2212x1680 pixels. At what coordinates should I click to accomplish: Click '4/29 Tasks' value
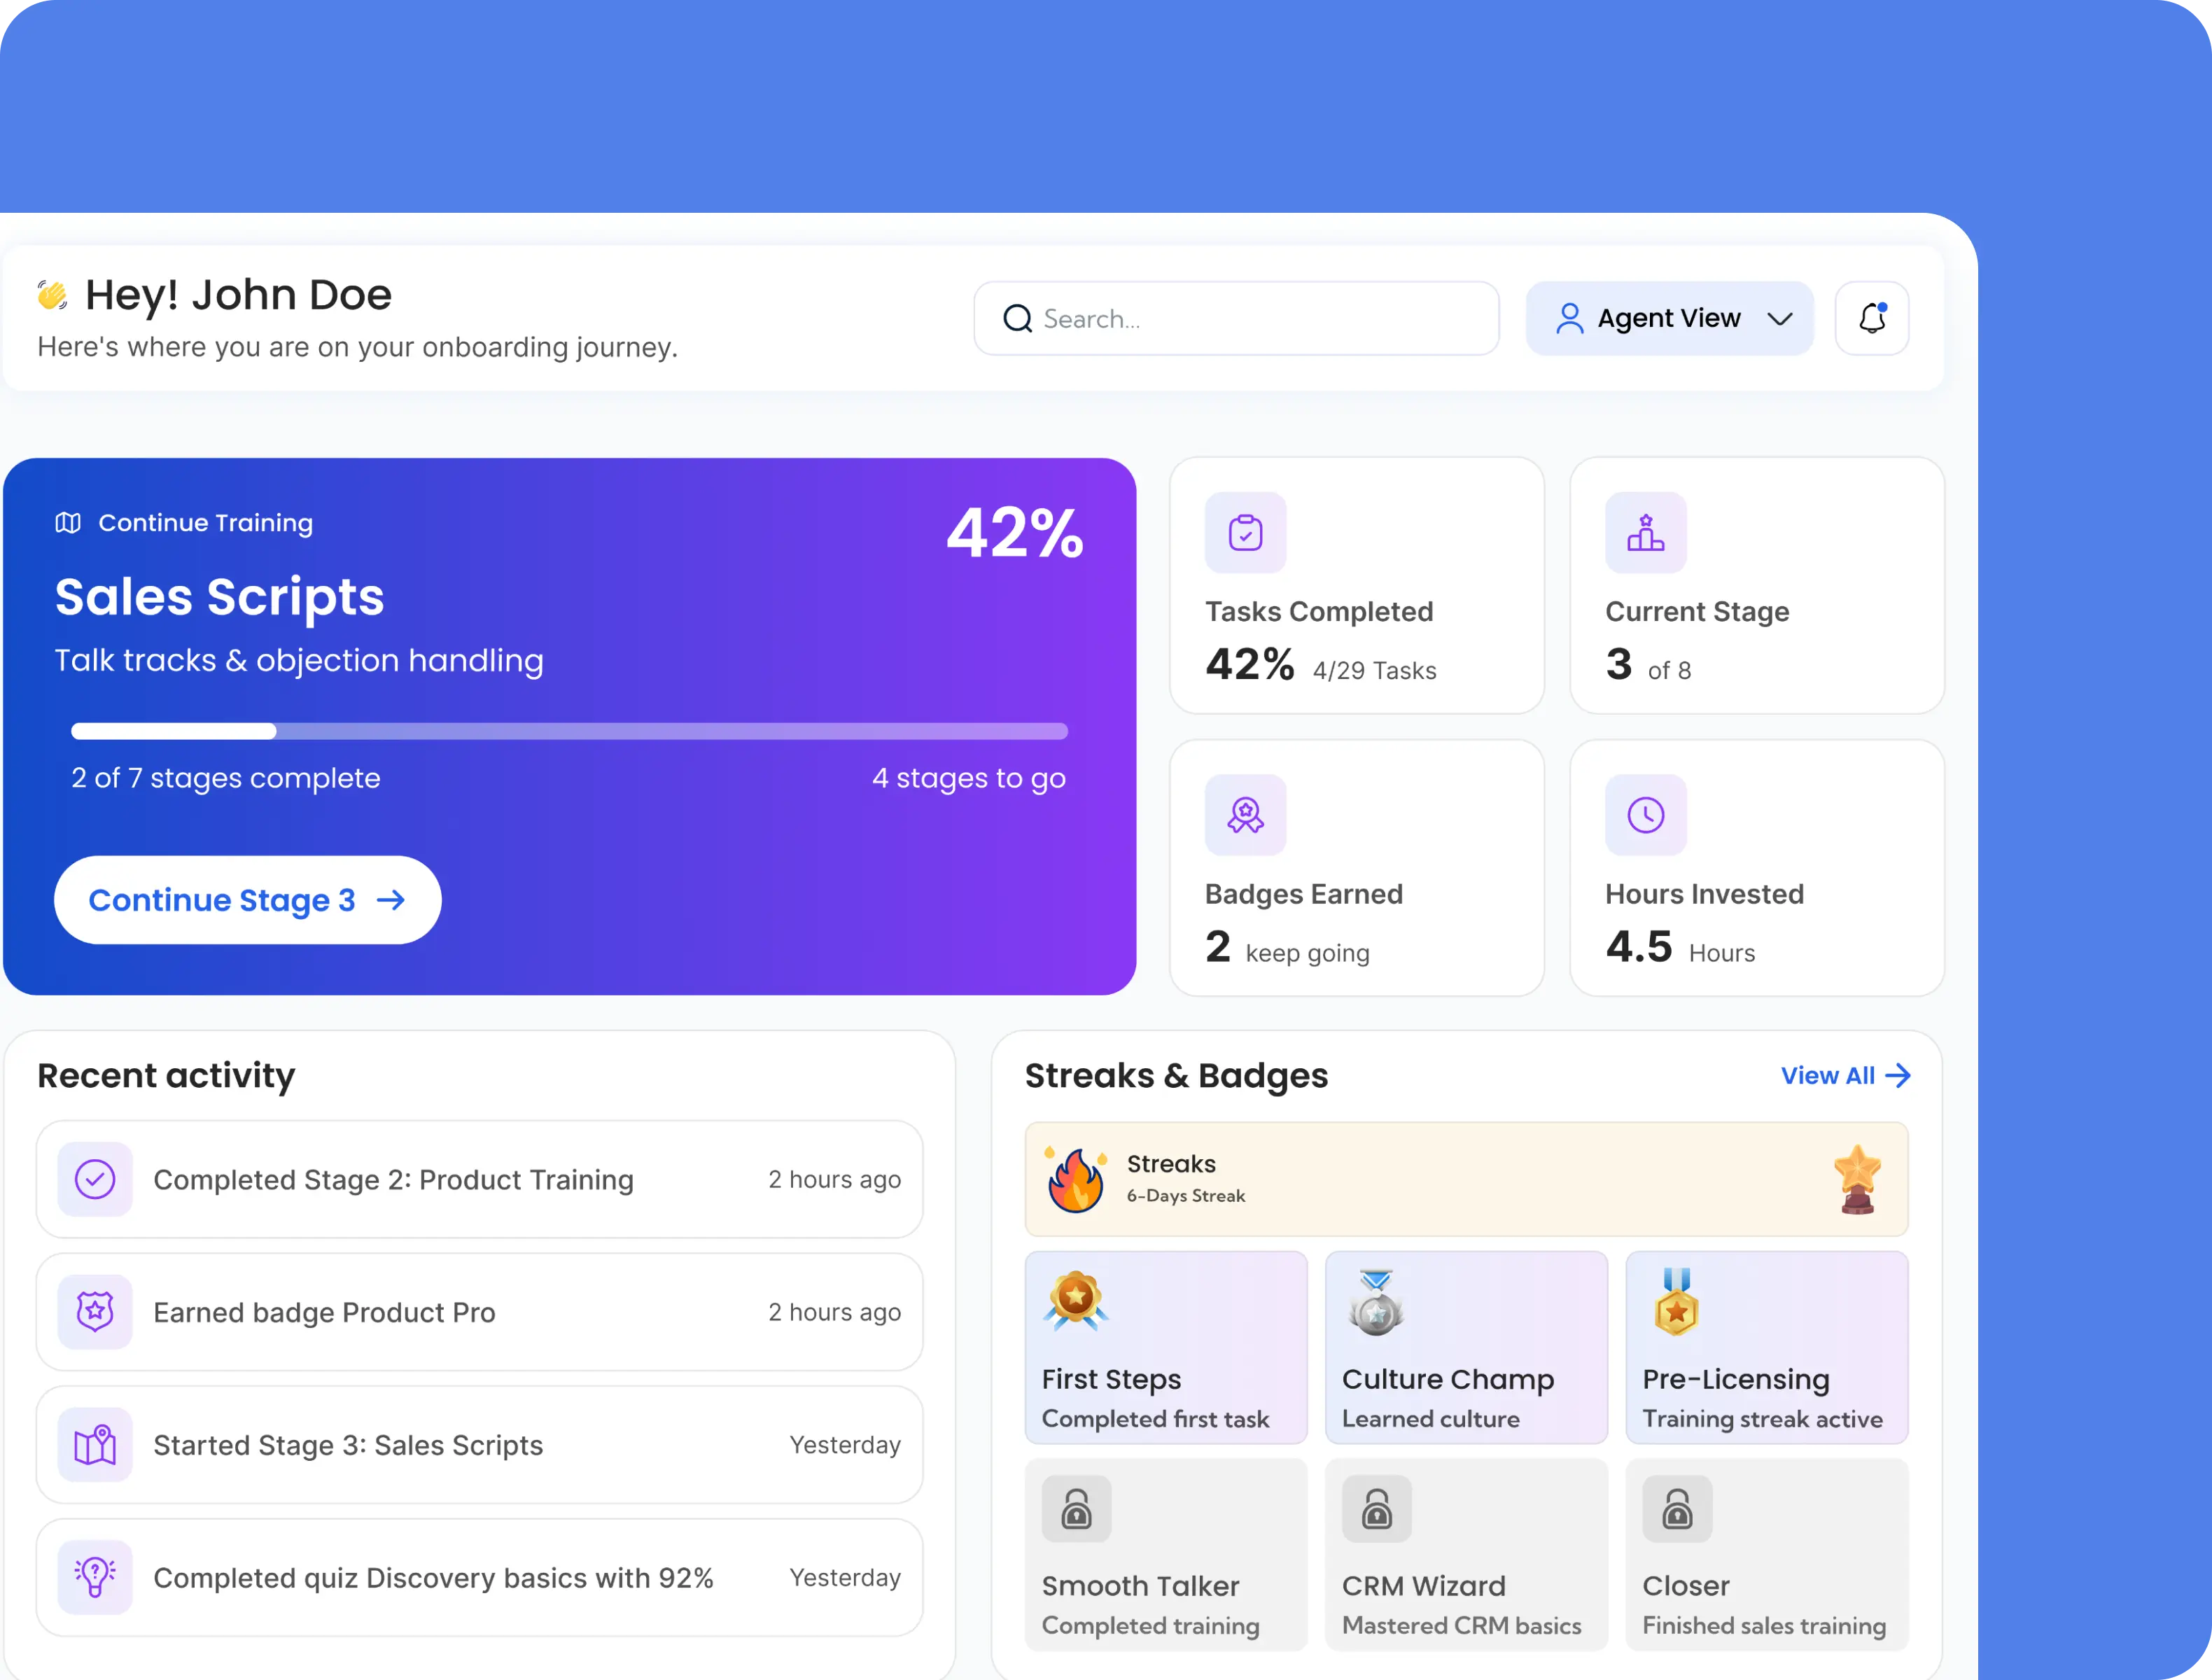pyautogui.click(x=1374, y=671)
